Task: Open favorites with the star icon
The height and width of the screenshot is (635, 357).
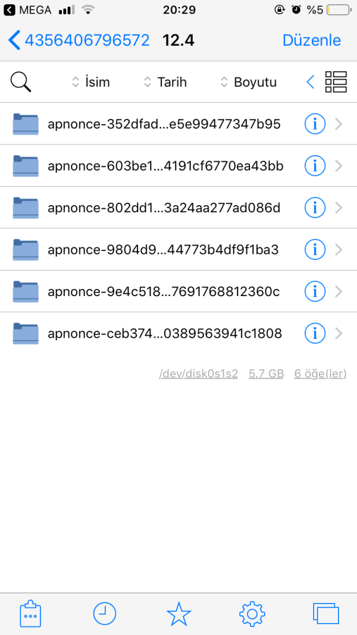Action: coord(178,614)
